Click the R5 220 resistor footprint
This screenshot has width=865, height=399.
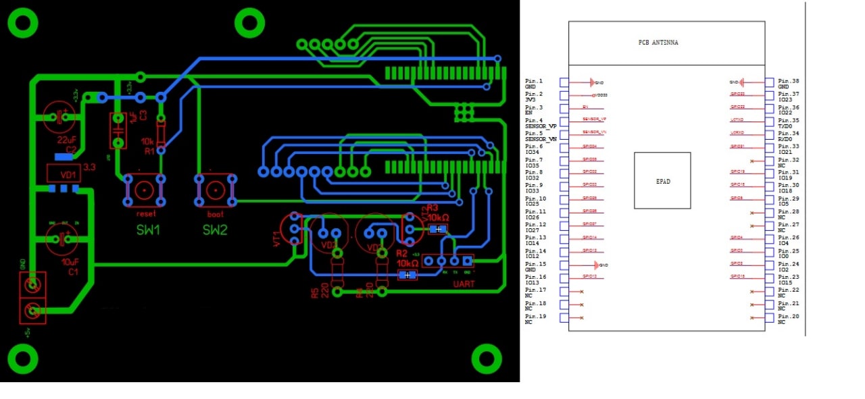click(x=337, y=273)
